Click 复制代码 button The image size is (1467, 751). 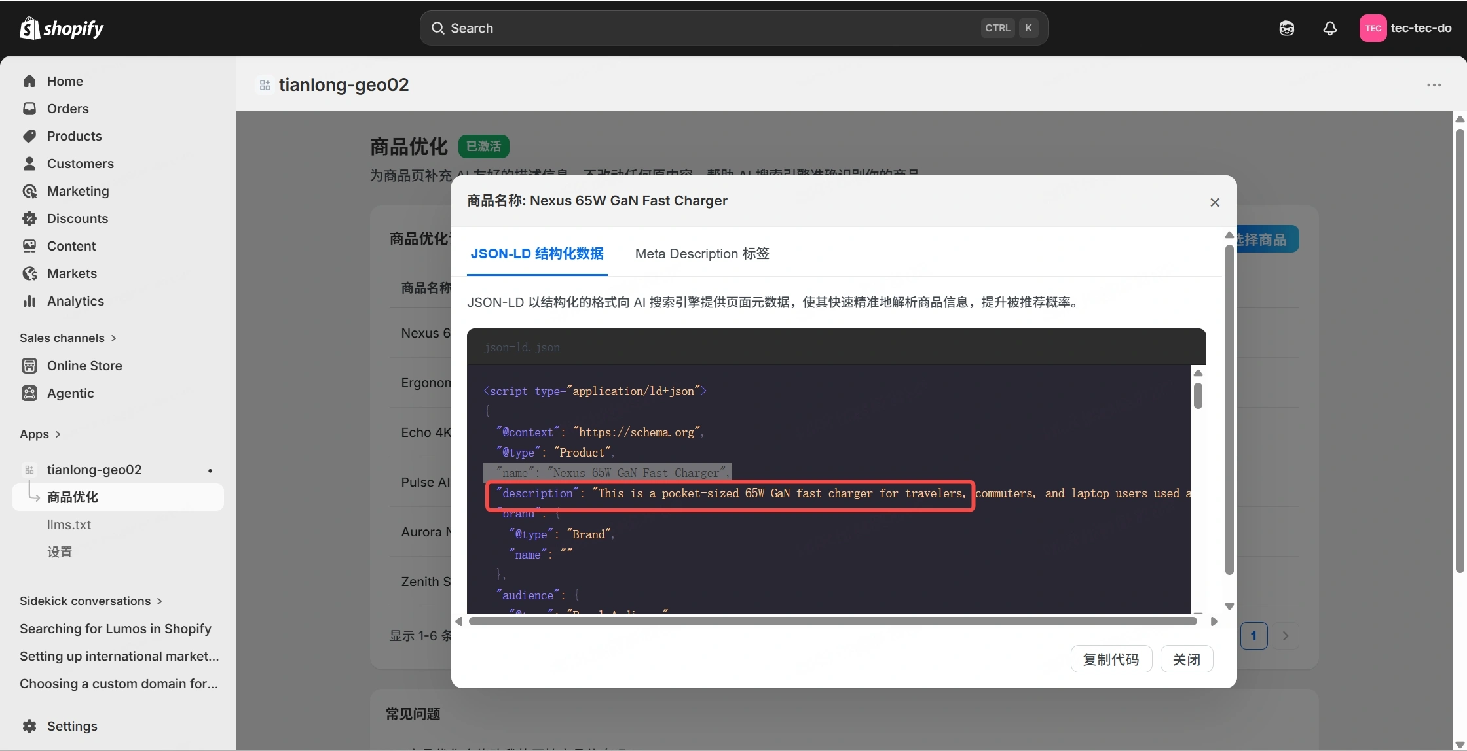click(1111, 659)
